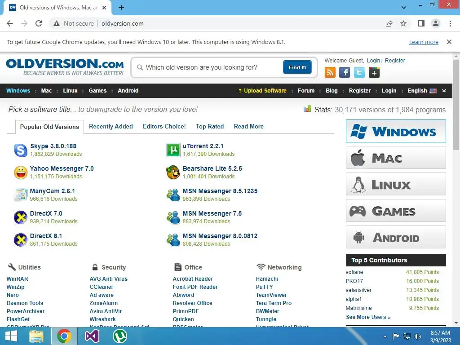Open CCleaner under Security

tap(101, 287)
